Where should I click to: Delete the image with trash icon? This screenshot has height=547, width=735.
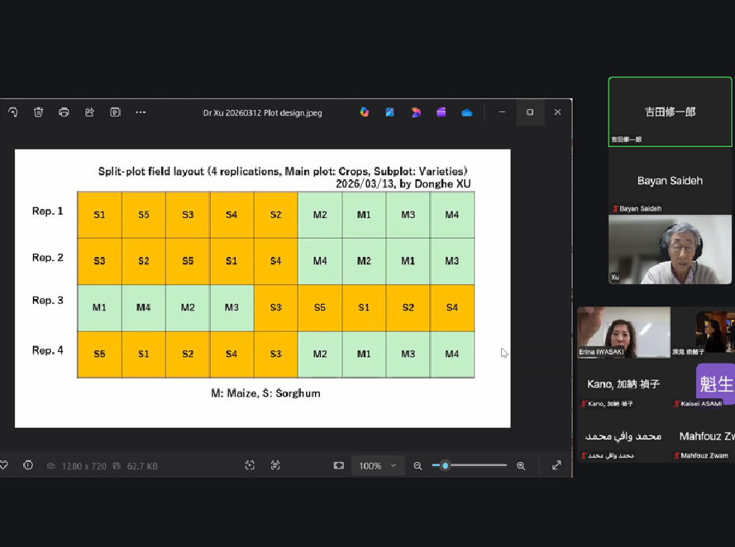[x=38, y=112]
